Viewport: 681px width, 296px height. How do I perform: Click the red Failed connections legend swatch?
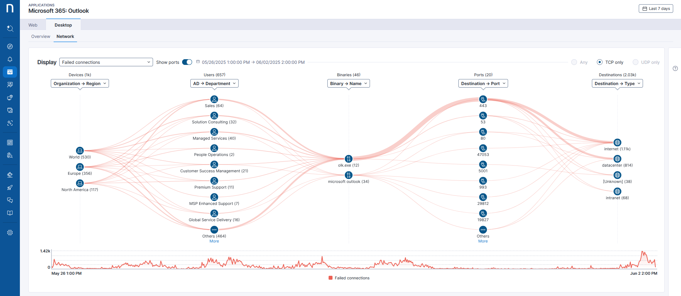[331, 278]
